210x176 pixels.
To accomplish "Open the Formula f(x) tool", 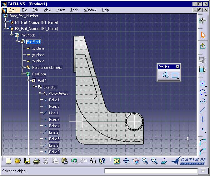I will (93, 161).
